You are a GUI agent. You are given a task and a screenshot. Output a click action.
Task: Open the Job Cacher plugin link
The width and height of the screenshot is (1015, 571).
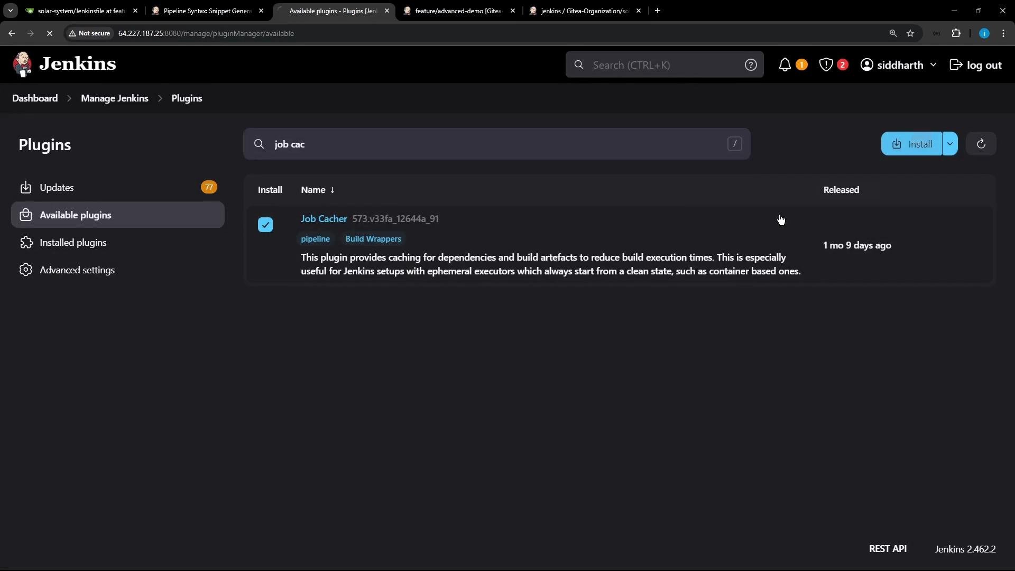(324, 219)
